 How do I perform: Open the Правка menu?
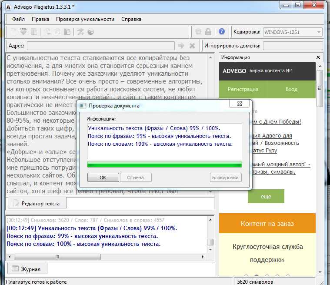[40, 19]
